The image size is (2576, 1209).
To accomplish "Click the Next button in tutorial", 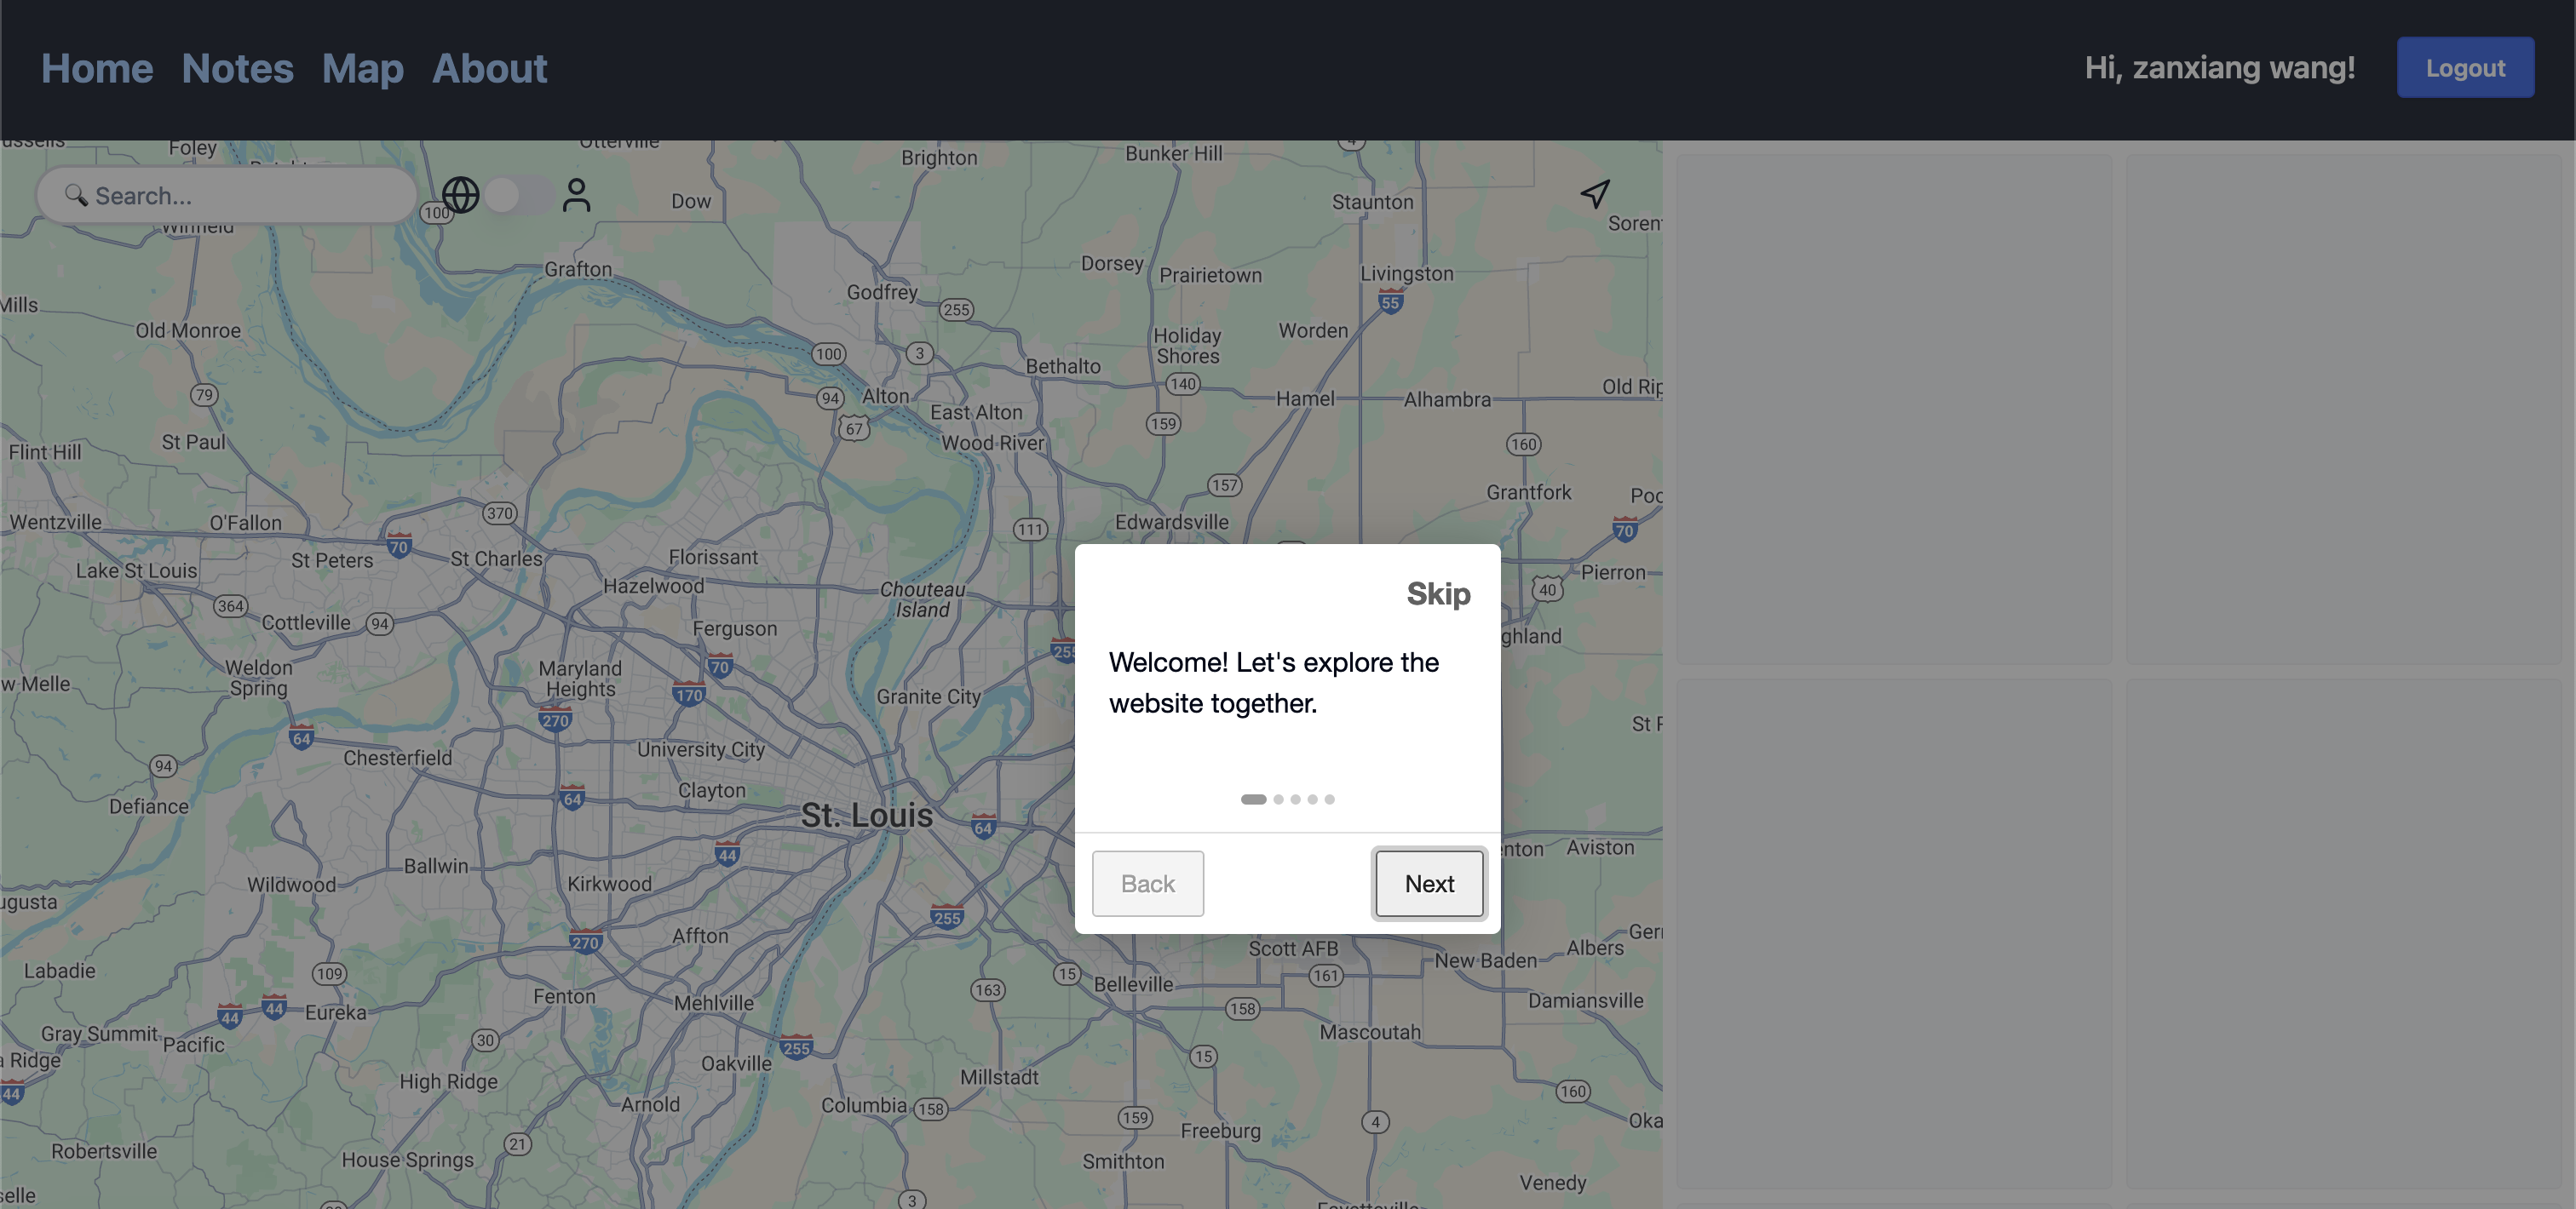I will 1429,882.
